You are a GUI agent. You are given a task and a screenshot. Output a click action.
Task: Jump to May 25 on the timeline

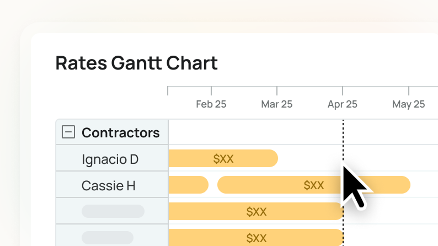tap(408, 104)
